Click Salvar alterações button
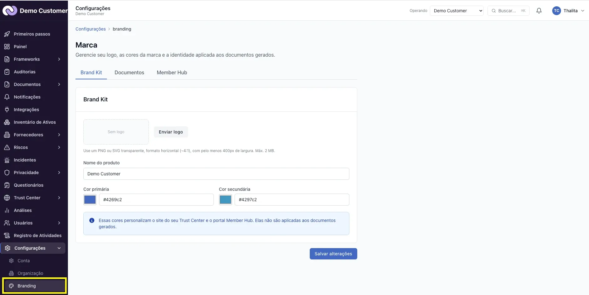This screenshot has width=589, height=295. point(333,254)
